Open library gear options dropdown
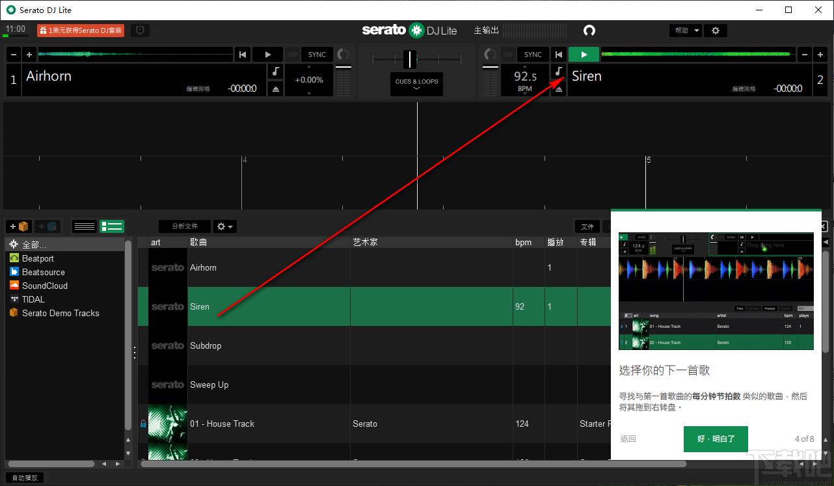This screenshot has height=486, width=834. point(225,226)
